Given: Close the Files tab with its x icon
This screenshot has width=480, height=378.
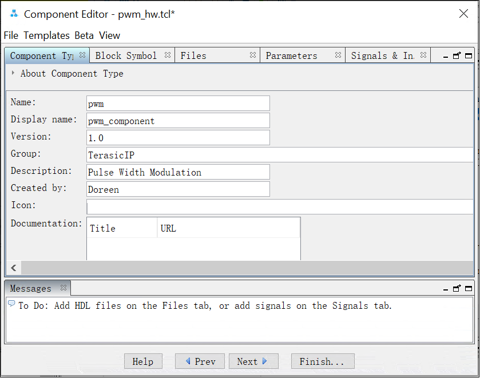Looking at the screenshot, I should (x=252, y=55).
